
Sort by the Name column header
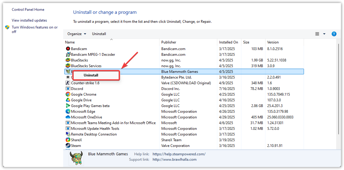(112, 42)
